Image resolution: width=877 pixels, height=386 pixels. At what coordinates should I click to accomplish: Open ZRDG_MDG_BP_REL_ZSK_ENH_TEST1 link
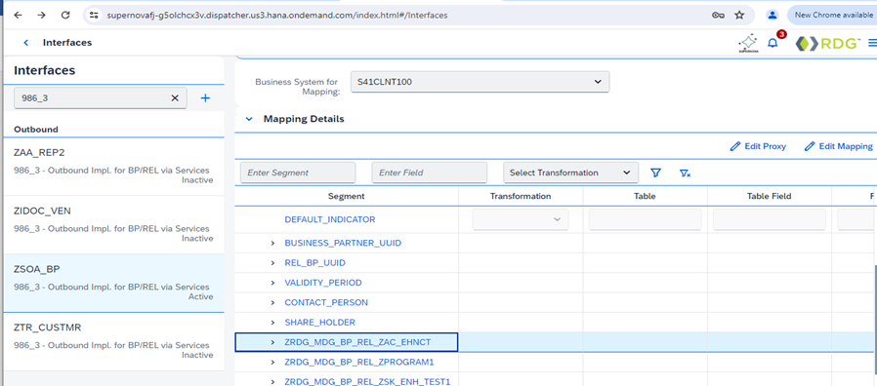tap(367, 381)
